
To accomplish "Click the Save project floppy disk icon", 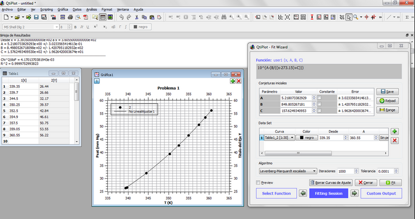I will [36, 17].
